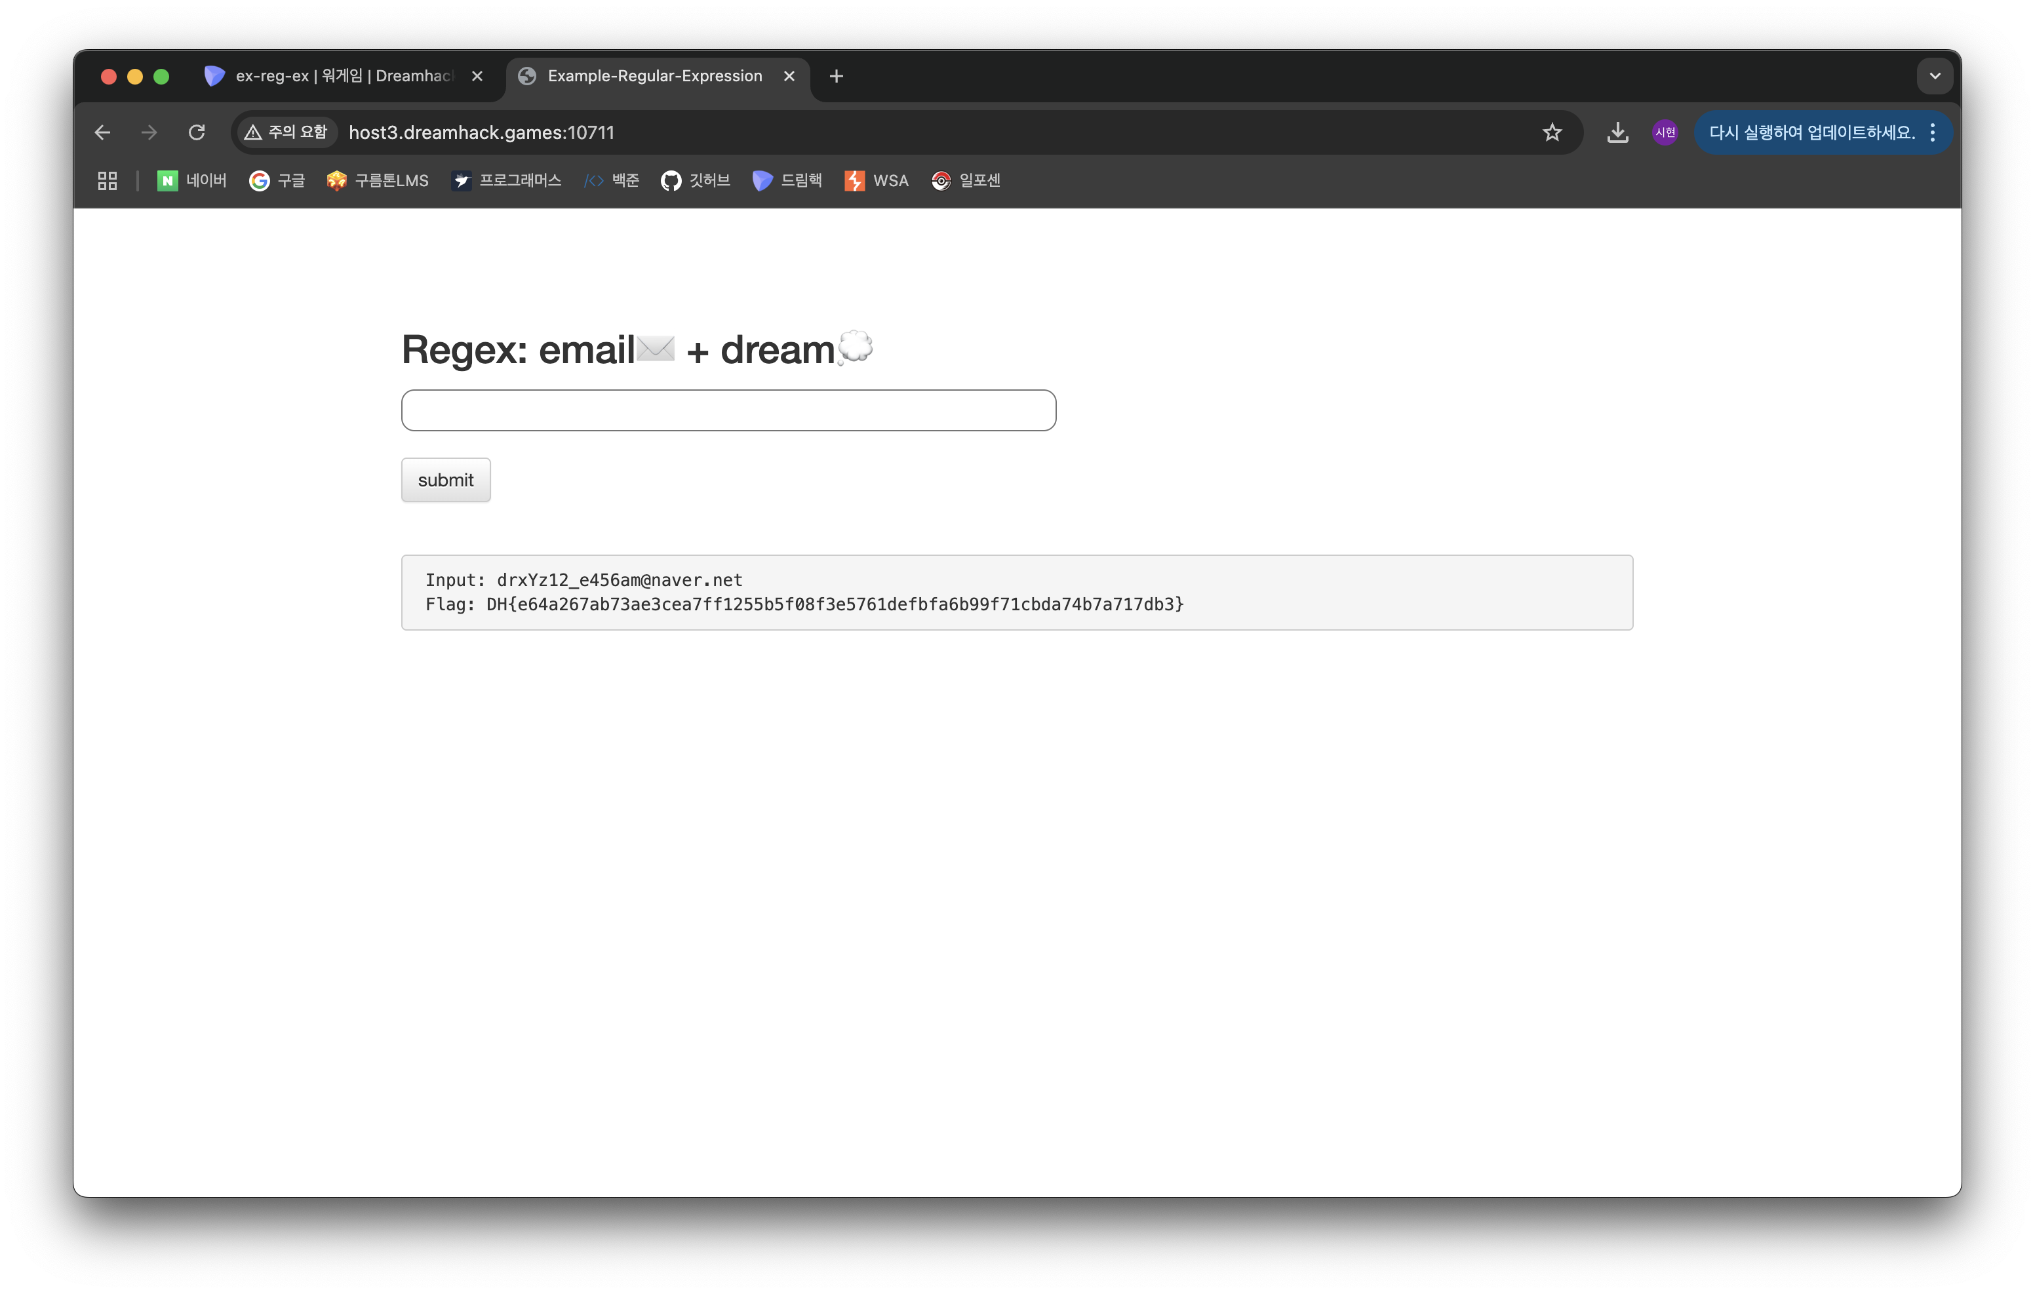Viewport: 2035px width, 1294px height.
Task: Open the 네이버 bookmark
Action: (x=192, y=181)
